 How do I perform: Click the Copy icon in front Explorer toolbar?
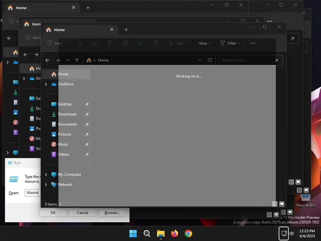point(95,43)
